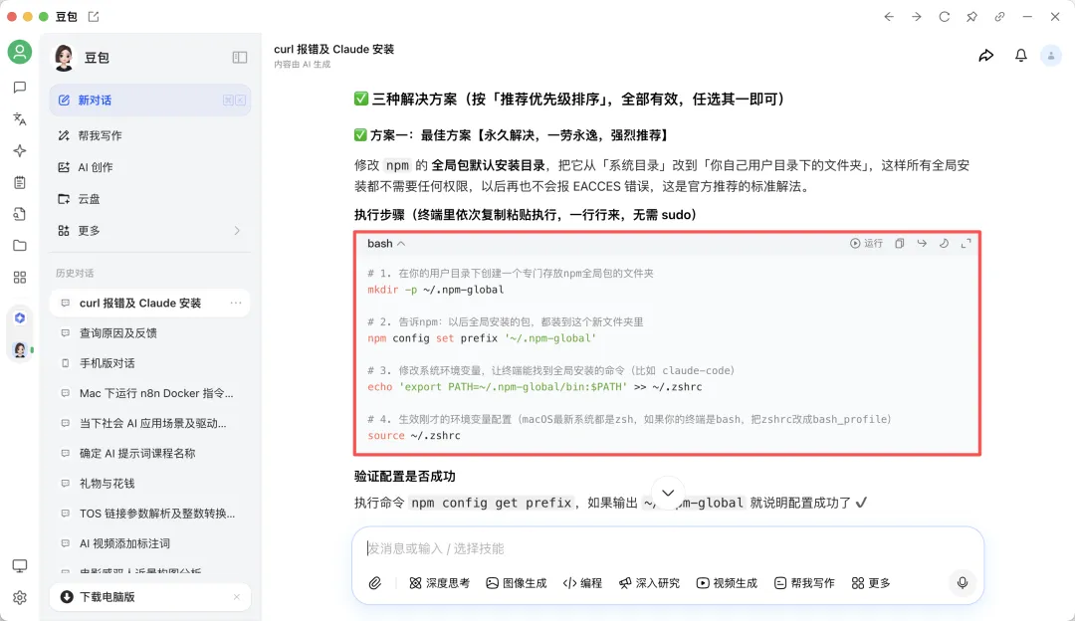The width and height of the screenshot is (1075, 621).
Task: Jump to the bottom with the down arrow
Action: [668, 493]
